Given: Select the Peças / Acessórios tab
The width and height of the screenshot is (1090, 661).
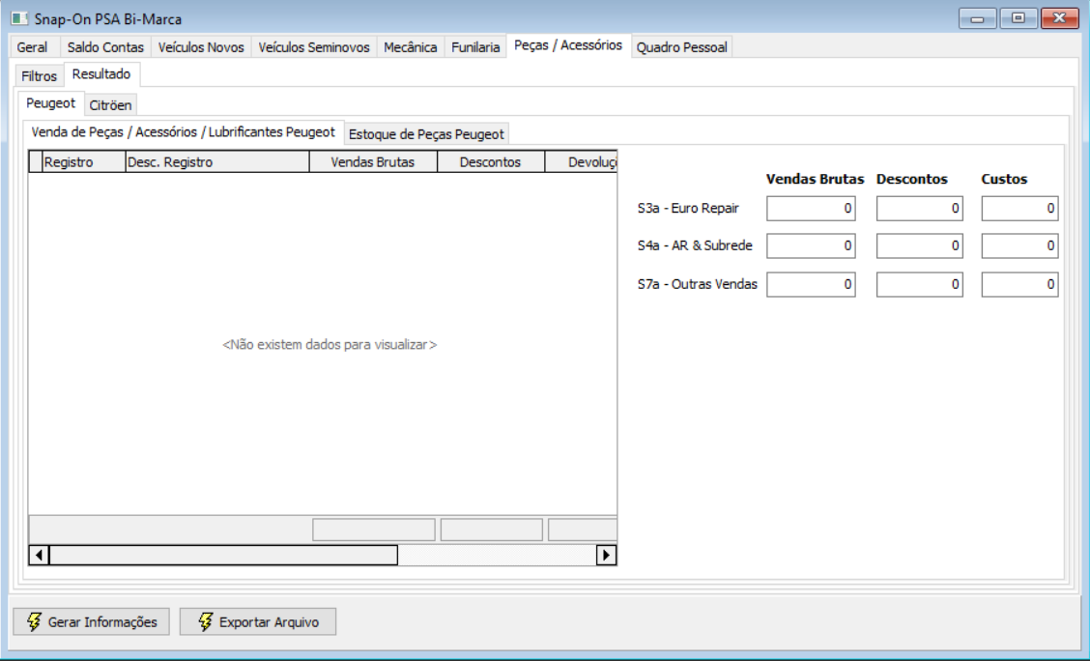Looking at the screenshot, I should (x=568, y=45).
